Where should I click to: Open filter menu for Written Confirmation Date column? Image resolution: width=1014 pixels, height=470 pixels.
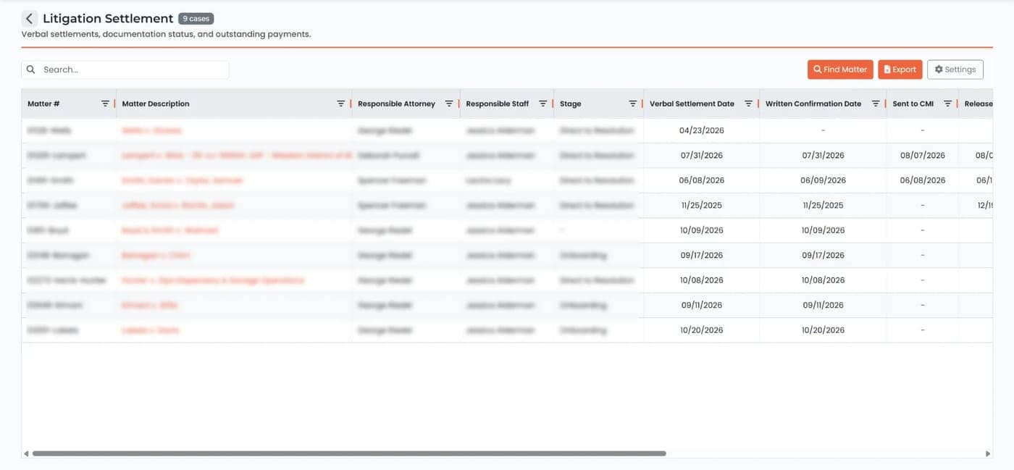[876, 104]
